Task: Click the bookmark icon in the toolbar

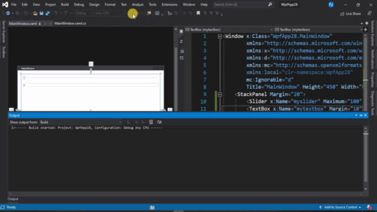Action: click(x=198, y=13)
